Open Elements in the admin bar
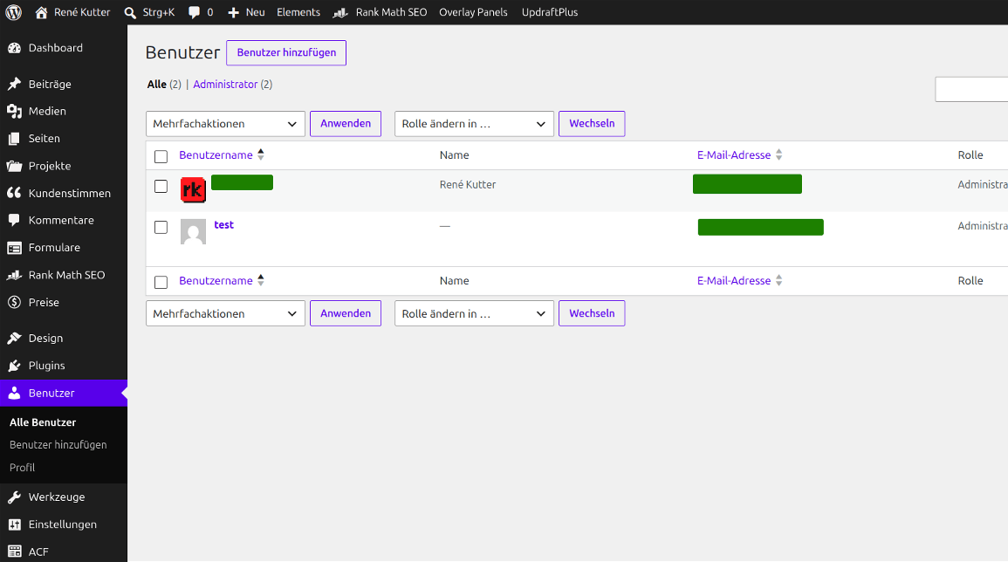 [x=298, y=12]
